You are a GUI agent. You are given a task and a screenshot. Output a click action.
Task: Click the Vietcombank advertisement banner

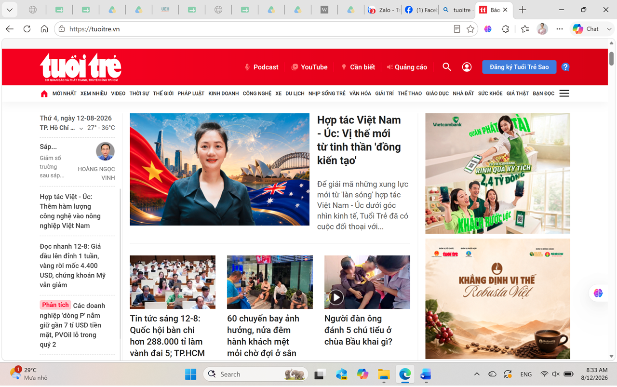click(x=497, y=173)
